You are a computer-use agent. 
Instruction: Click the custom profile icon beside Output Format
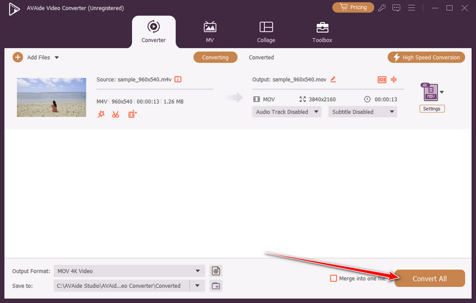(216, 271)
